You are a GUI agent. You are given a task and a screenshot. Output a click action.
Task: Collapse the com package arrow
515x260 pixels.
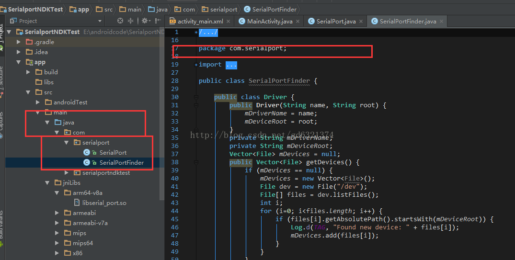click(57, 133)
